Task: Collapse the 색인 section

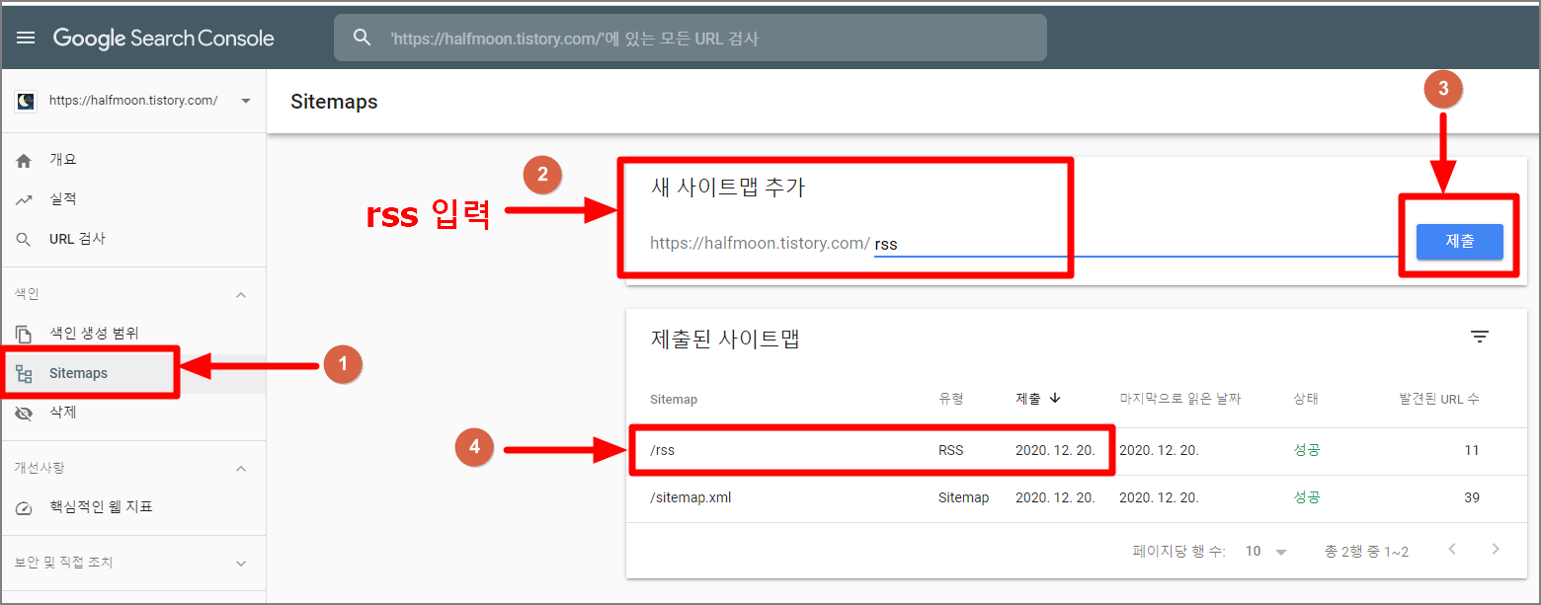Action: (x=241, y=294)
